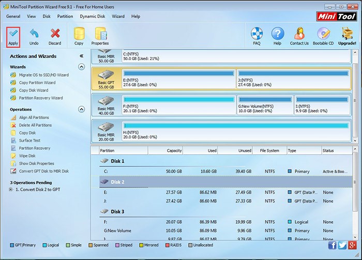The height and width of the screenshot is (260, 362).
Task: Open the Google Plus icon
Action: (x=352, y=245)
